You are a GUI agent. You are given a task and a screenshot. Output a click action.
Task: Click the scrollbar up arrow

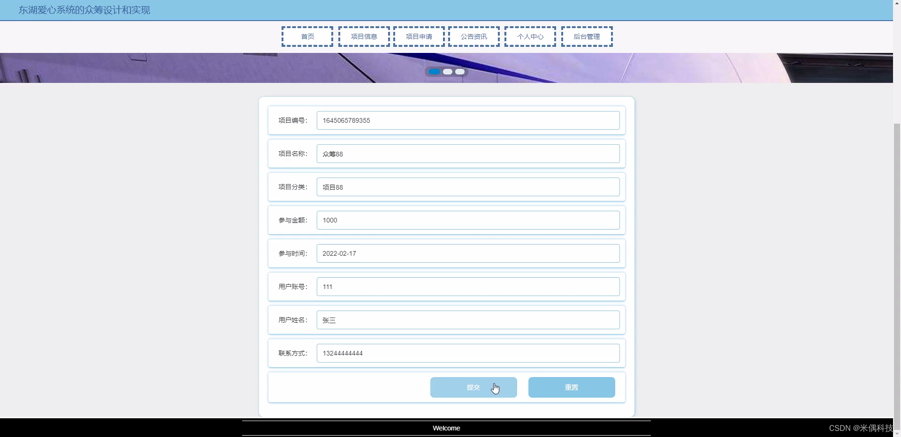point(897,3)
